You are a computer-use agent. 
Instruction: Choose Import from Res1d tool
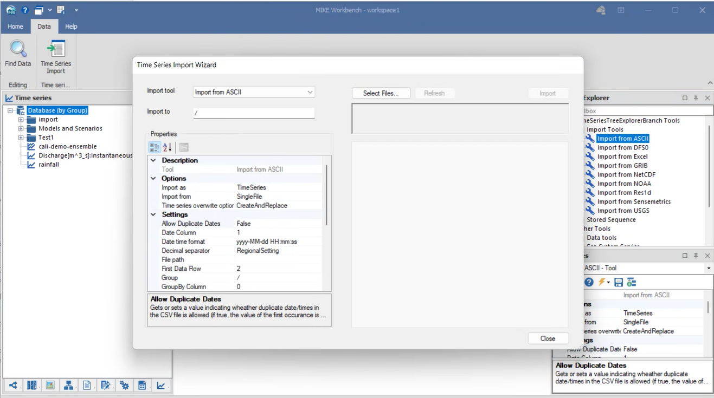coord(624,193)
